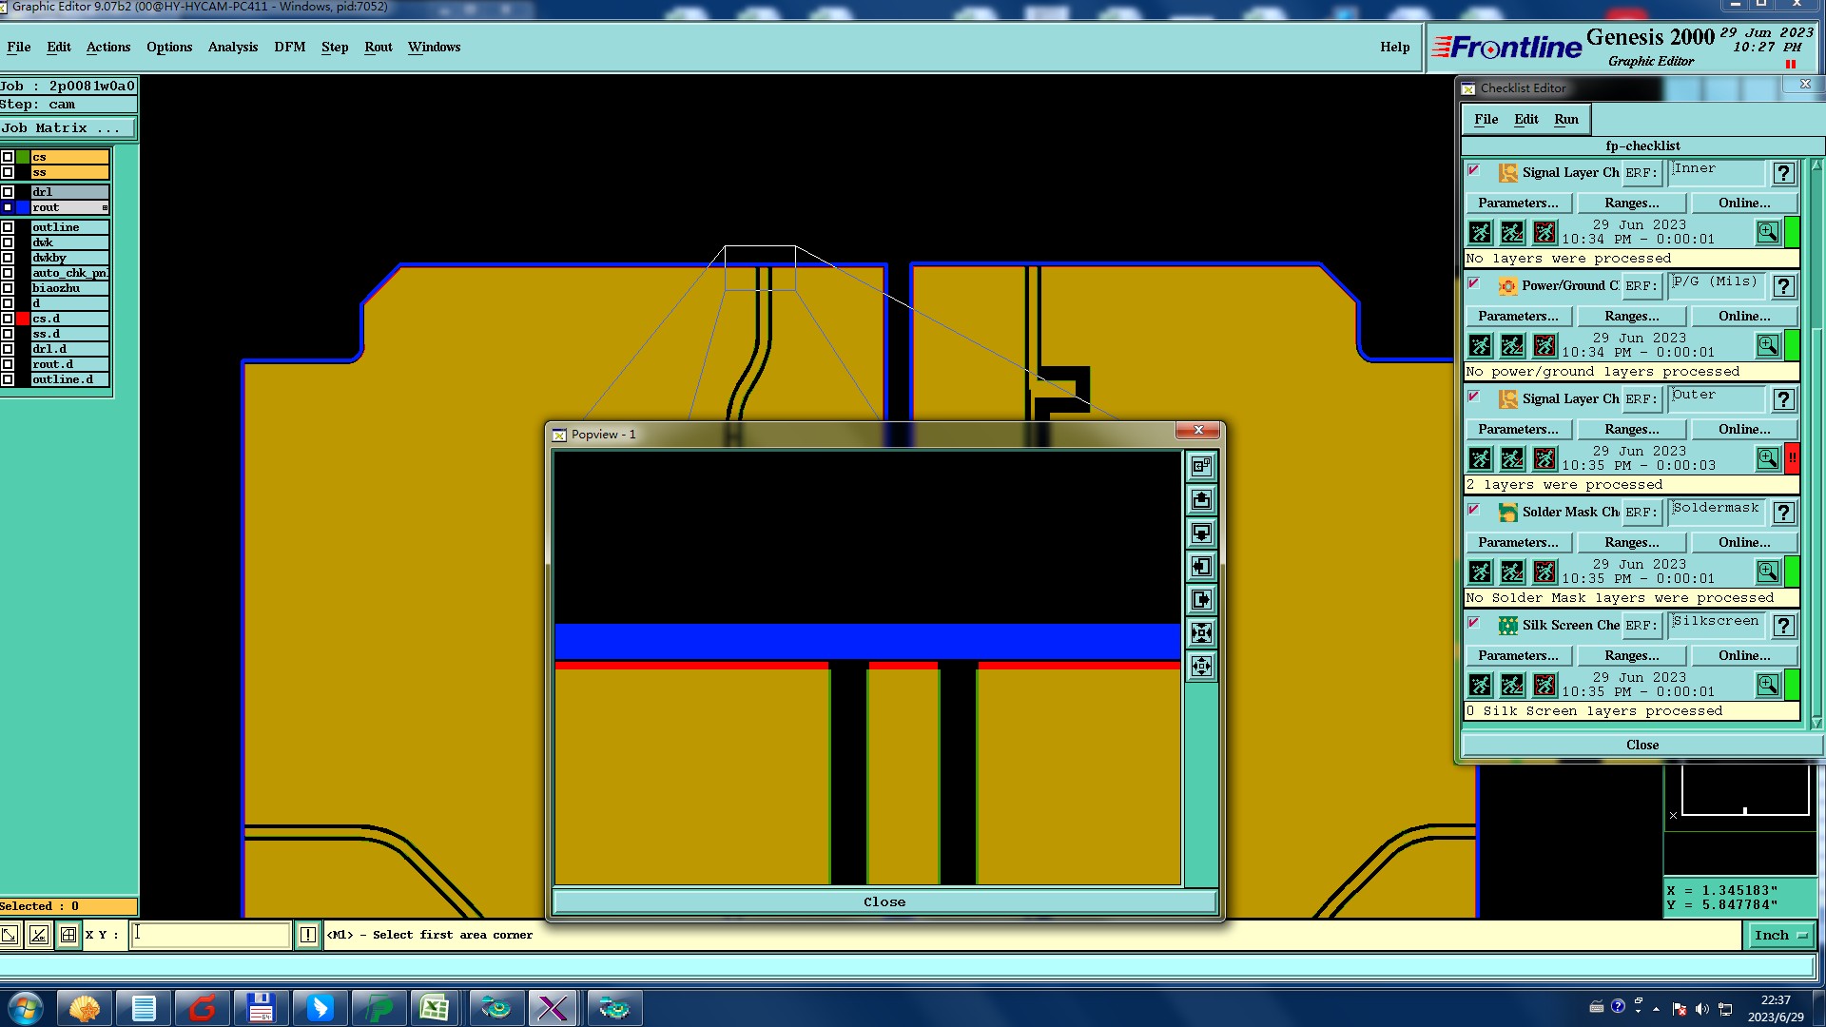Open Checklist Editor Run menu
Viewport: 1826px width, 1027px height.
pos(1565,120)
